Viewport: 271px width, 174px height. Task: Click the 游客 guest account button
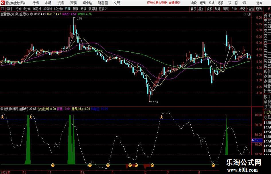coord(259,3)
